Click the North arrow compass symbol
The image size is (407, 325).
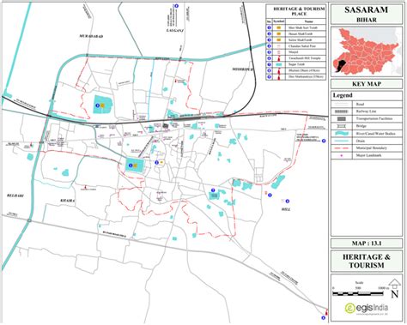[x=394, y=289]
